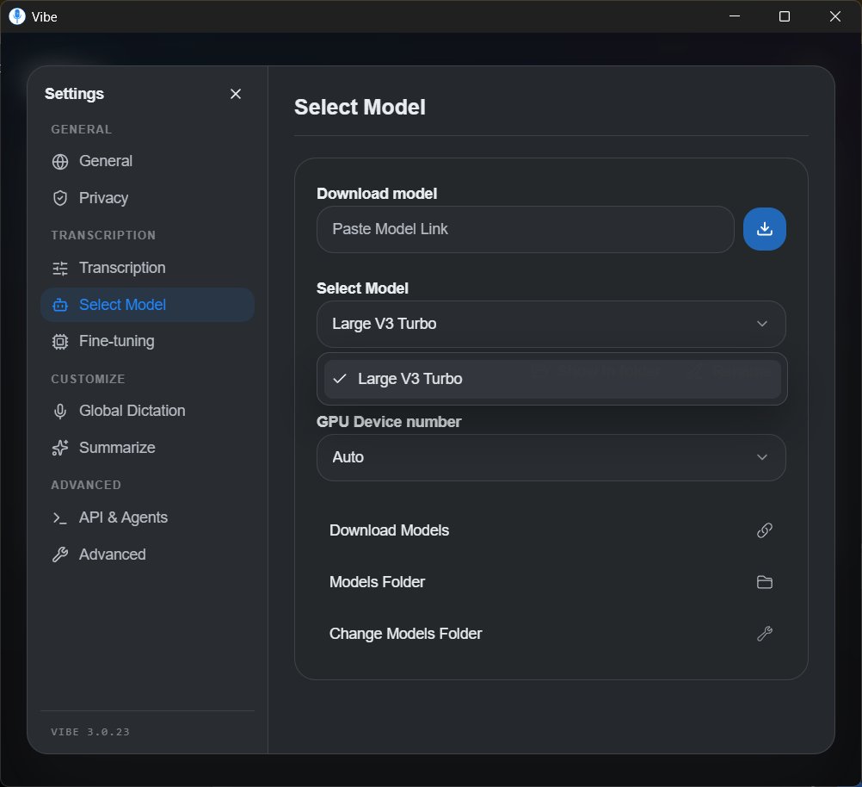Screen dimensions: 862x787
Task: Click the Download model label
Action: (377, 194)
